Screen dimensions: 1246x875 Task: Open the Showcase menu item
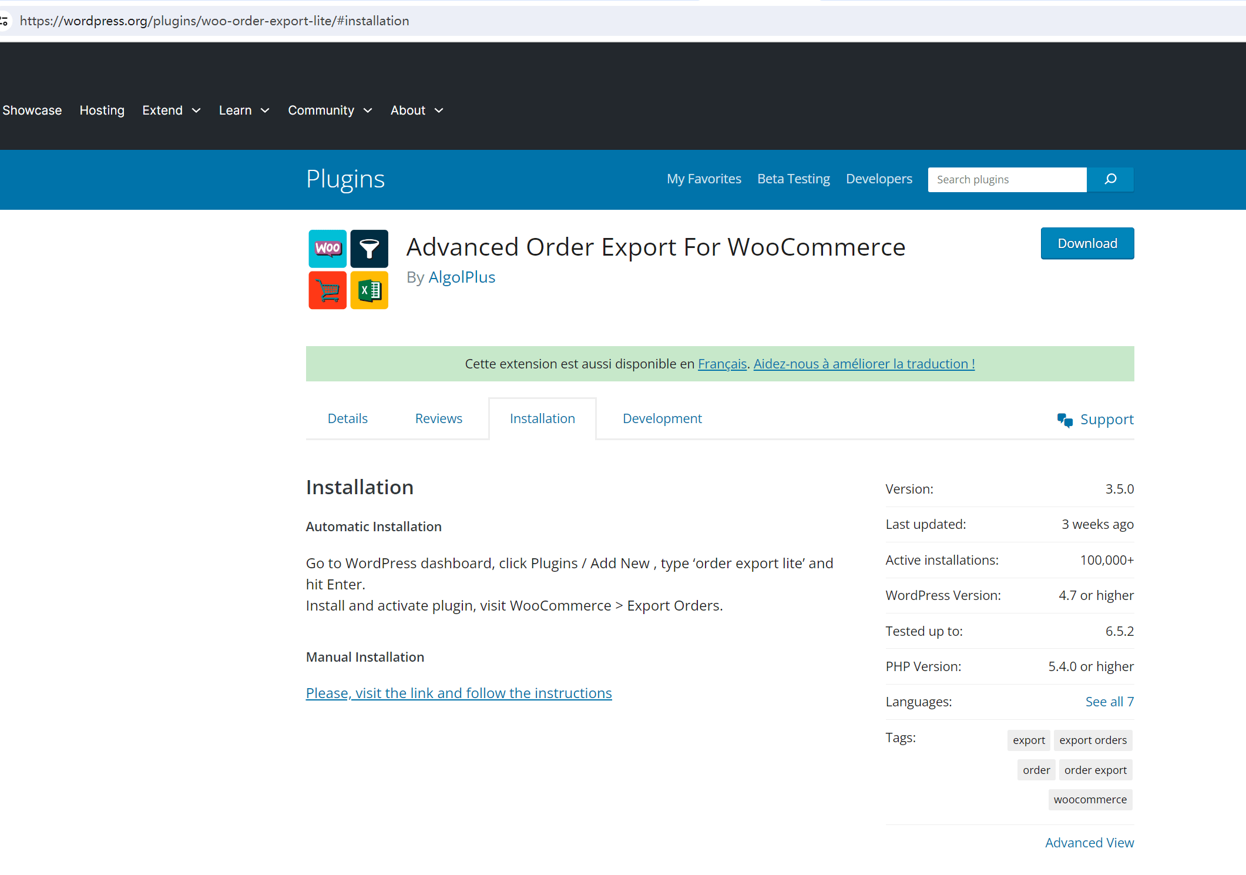(x=32, y=110)
